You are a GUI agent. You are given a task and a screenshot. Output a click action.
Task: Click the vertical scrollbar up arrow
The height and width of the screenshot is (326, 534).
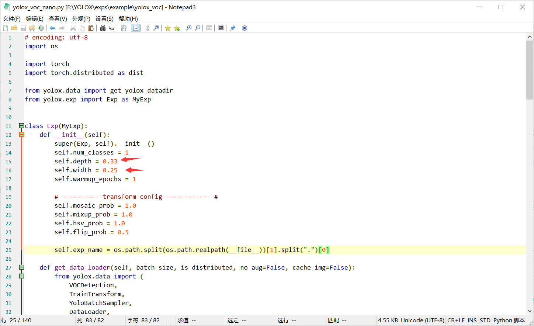(x=530, y=37)
